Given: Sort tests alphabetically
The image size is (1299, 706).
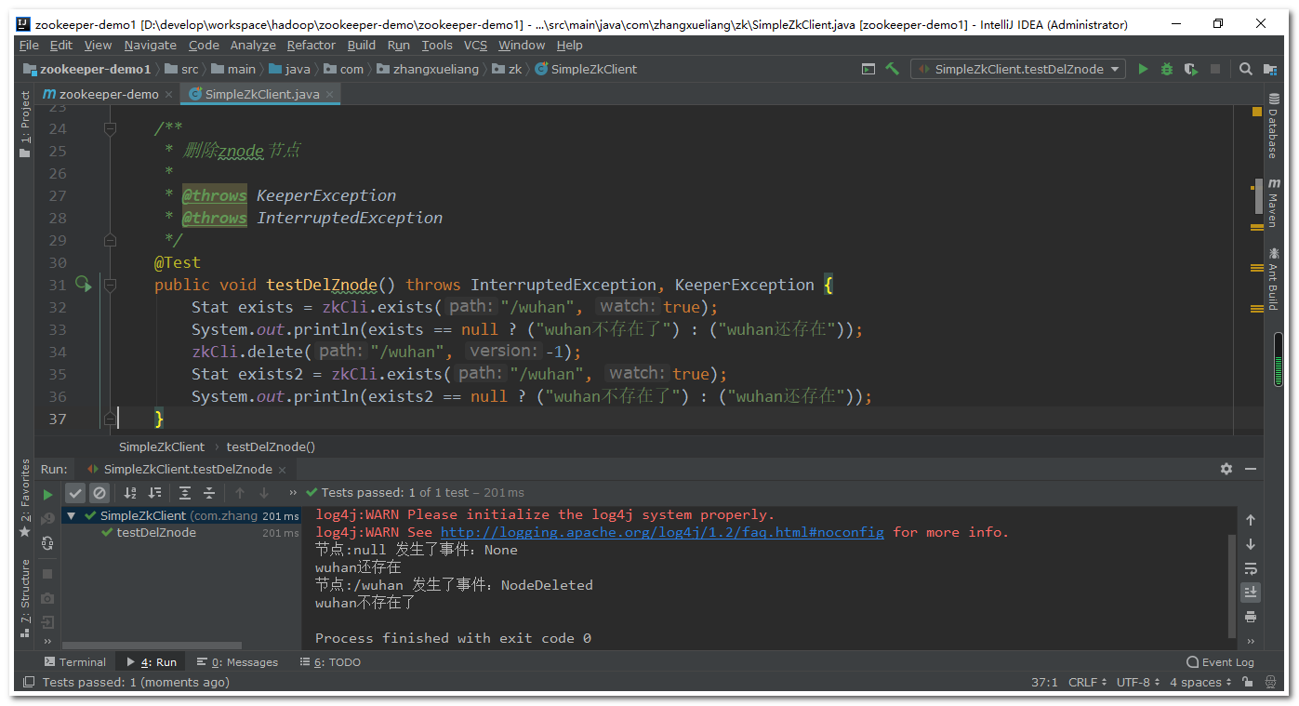Looking at the screenshot, I should point(130,493).
